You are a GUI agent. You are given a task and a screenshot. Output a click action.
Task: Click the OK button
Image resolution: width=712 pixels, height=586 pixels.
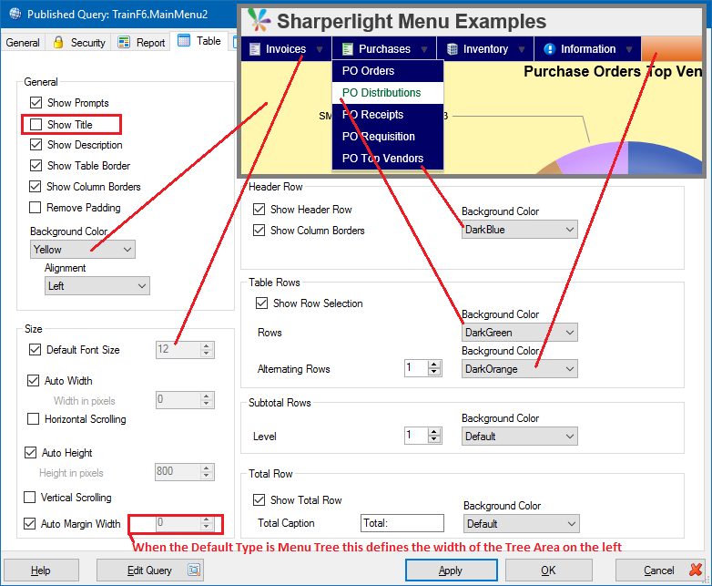pyautogui.click(x=548, y=571)
